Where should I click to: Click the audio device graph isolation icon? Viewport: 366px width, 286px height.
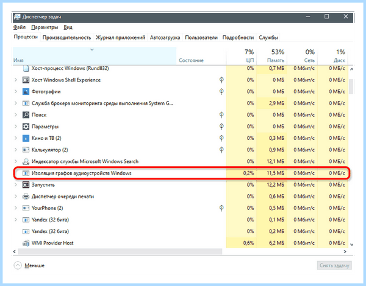click(x=26, y=173)
